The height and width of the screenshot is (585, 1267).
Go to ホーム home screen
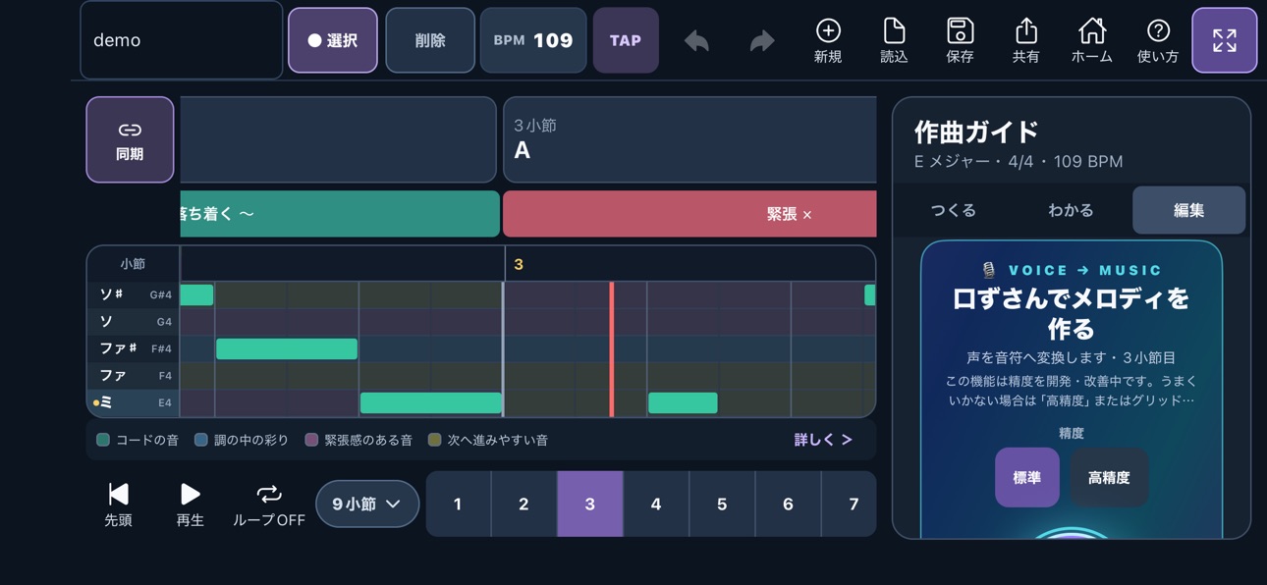pos(1091,41)
